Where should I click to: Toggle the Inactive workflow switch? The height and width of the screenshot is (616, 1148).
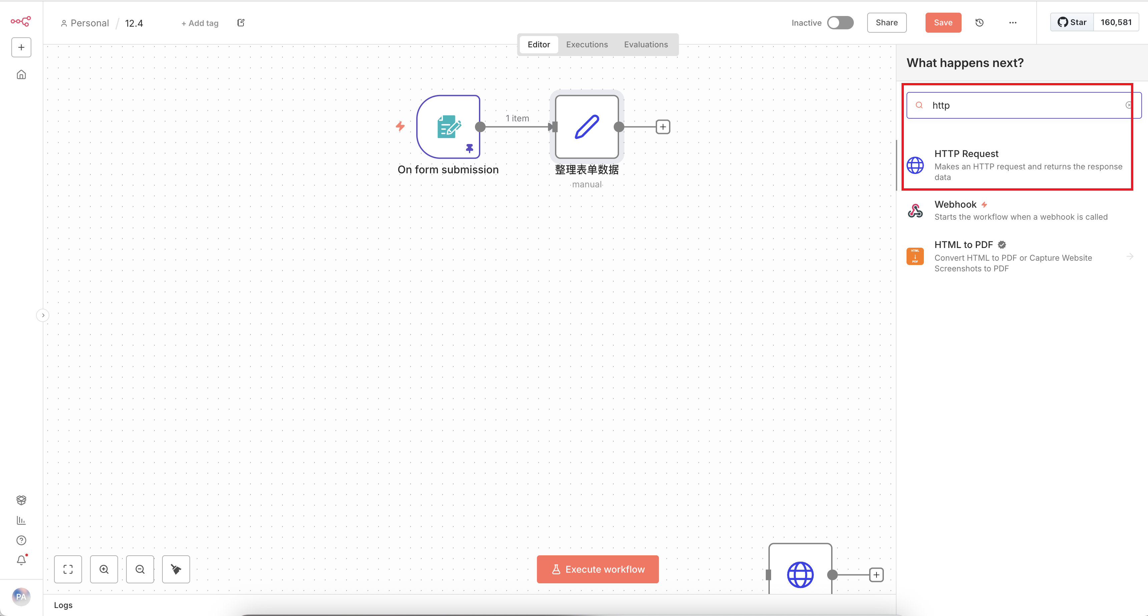840,23
